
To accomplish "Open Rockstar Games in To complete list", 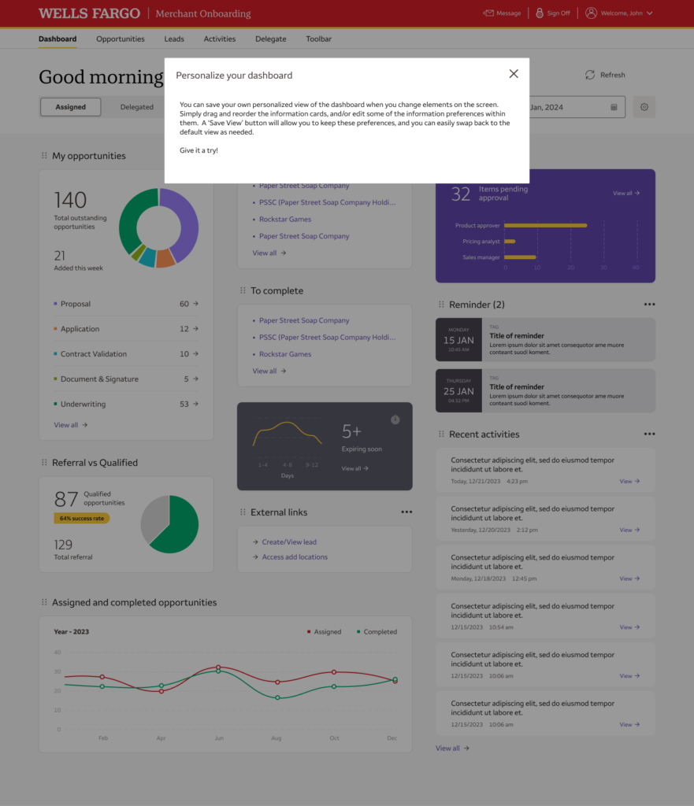I will 285,354.
